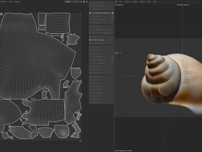
Task: Open the Cameras menu
Action: (x=127, y=2)
